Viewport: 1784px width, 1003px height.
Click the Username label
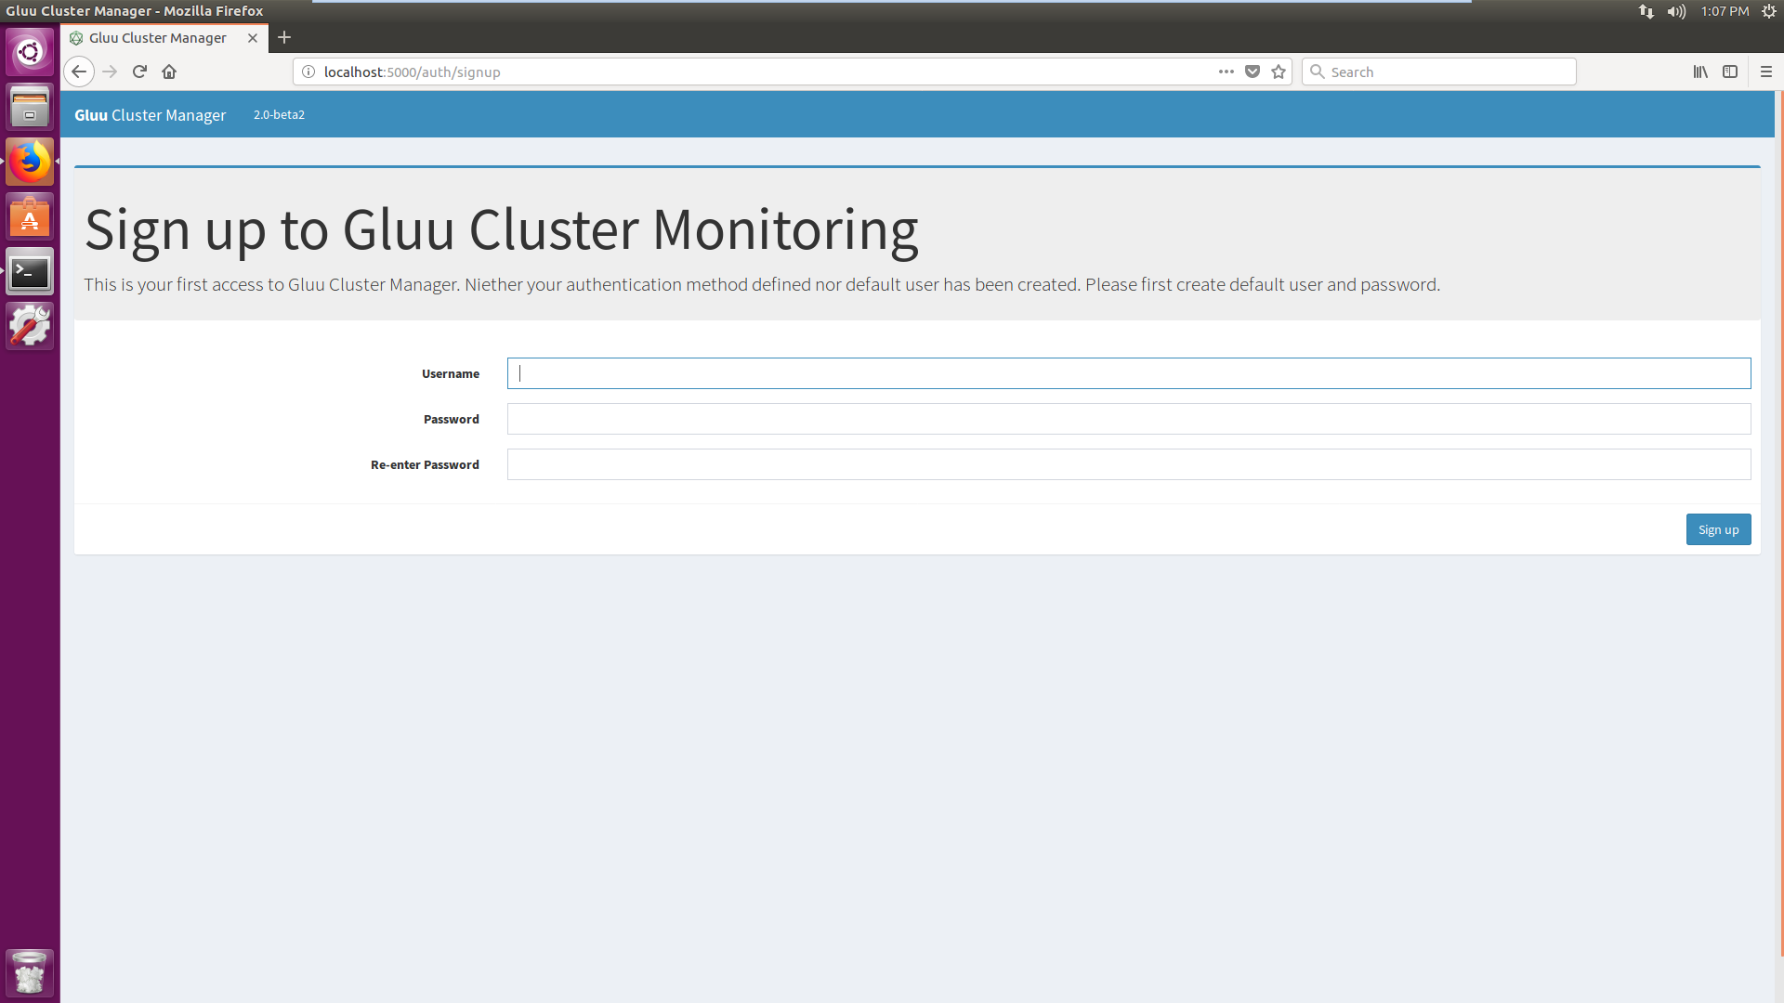coord(451,373)
